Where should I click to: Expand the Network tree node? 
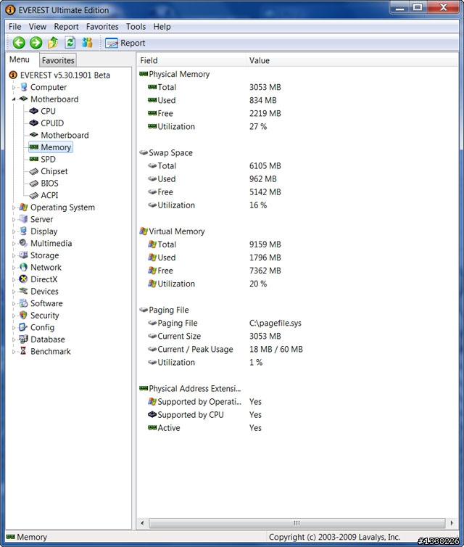[14, 268]
